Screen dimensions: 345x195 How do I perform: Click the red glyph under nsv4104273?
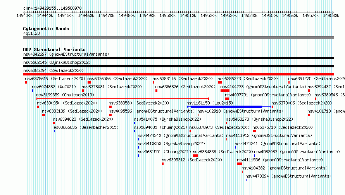pyautogui.click(x=225, y=91)
